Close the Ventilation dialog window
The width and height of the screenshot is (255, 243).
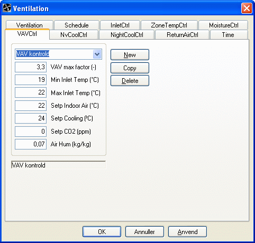247,8
